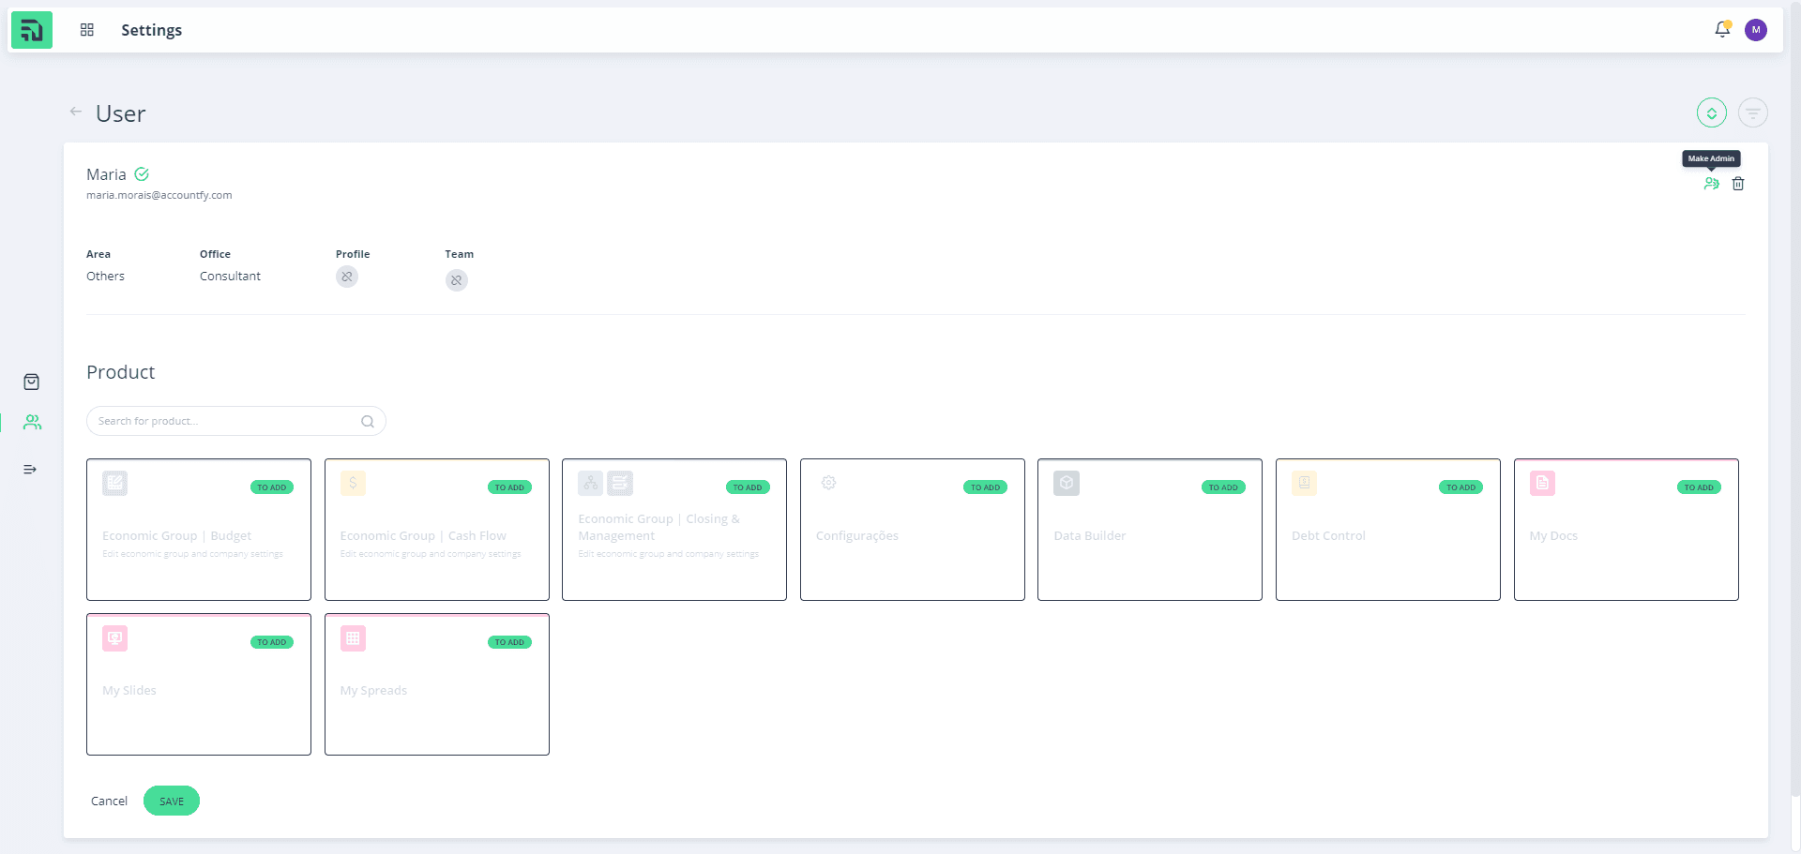The width and height of the screenshot is (1801, 854).
Task: Select the Configurações card title
Action: click(857, 536)
